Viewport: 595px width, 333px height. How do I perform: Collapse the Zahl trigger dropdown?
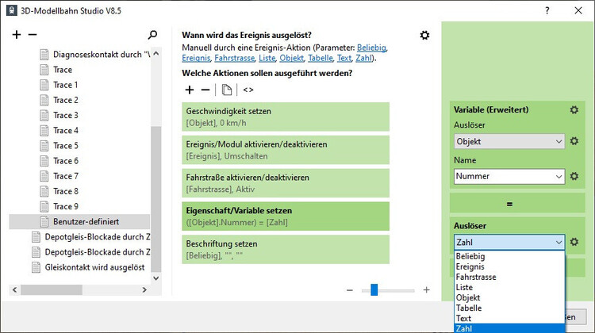pyautogui.click(x=559, y=242)
